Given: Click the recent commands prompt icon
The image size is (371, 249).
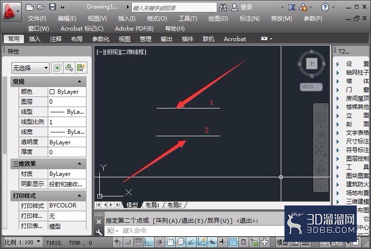Looking at the screenshot, I should (x=110, y=231).
